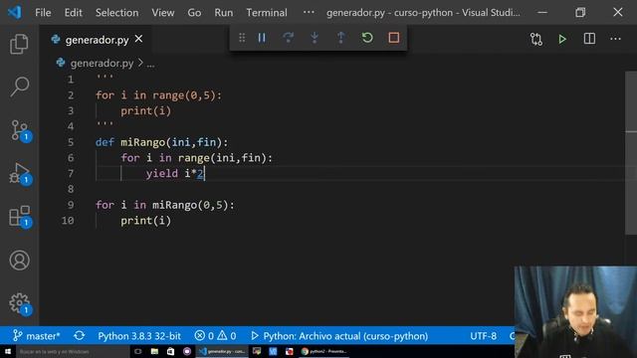Close the generador.py tab
The image size is (637, 358).
point(138,39)
